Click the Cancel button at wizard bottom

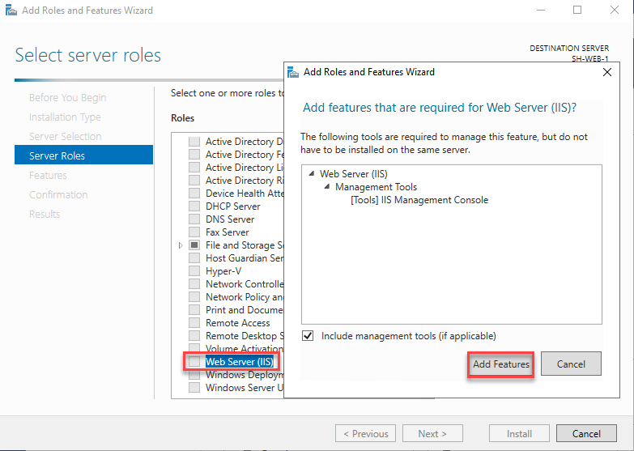click(586, 434)
